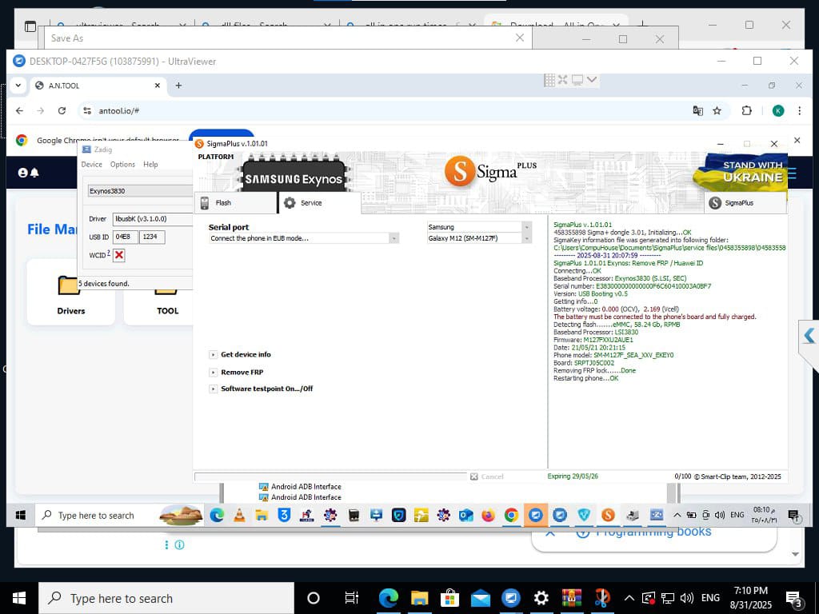This screenshot has width=819, height=614.
Task: Open Chrome from the remote taskbar
Action: 511,516
